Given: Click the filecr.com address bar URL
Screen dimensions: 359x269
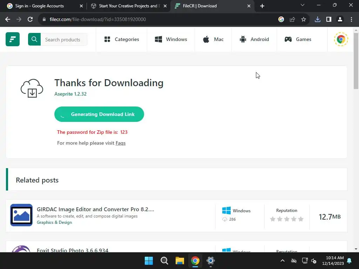Looking at the screenshot, I should coord(97,19).
